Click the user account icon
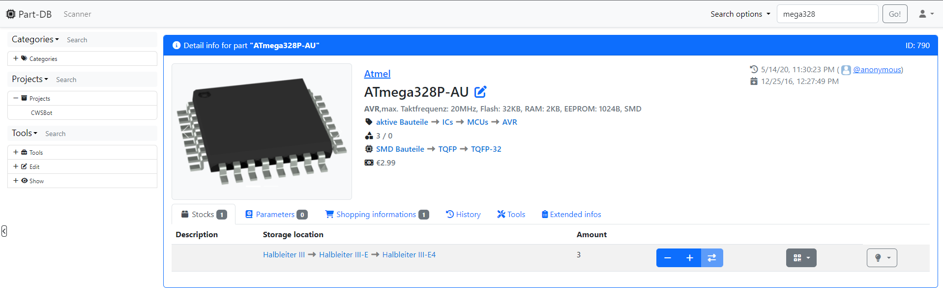Viewport: 943px width, 303px height. (x=926, y=14)
